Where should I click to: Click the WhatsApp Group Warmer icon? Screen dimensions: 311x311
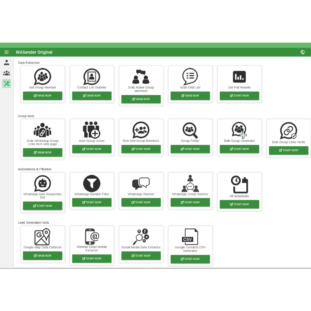tap(190, 183)
